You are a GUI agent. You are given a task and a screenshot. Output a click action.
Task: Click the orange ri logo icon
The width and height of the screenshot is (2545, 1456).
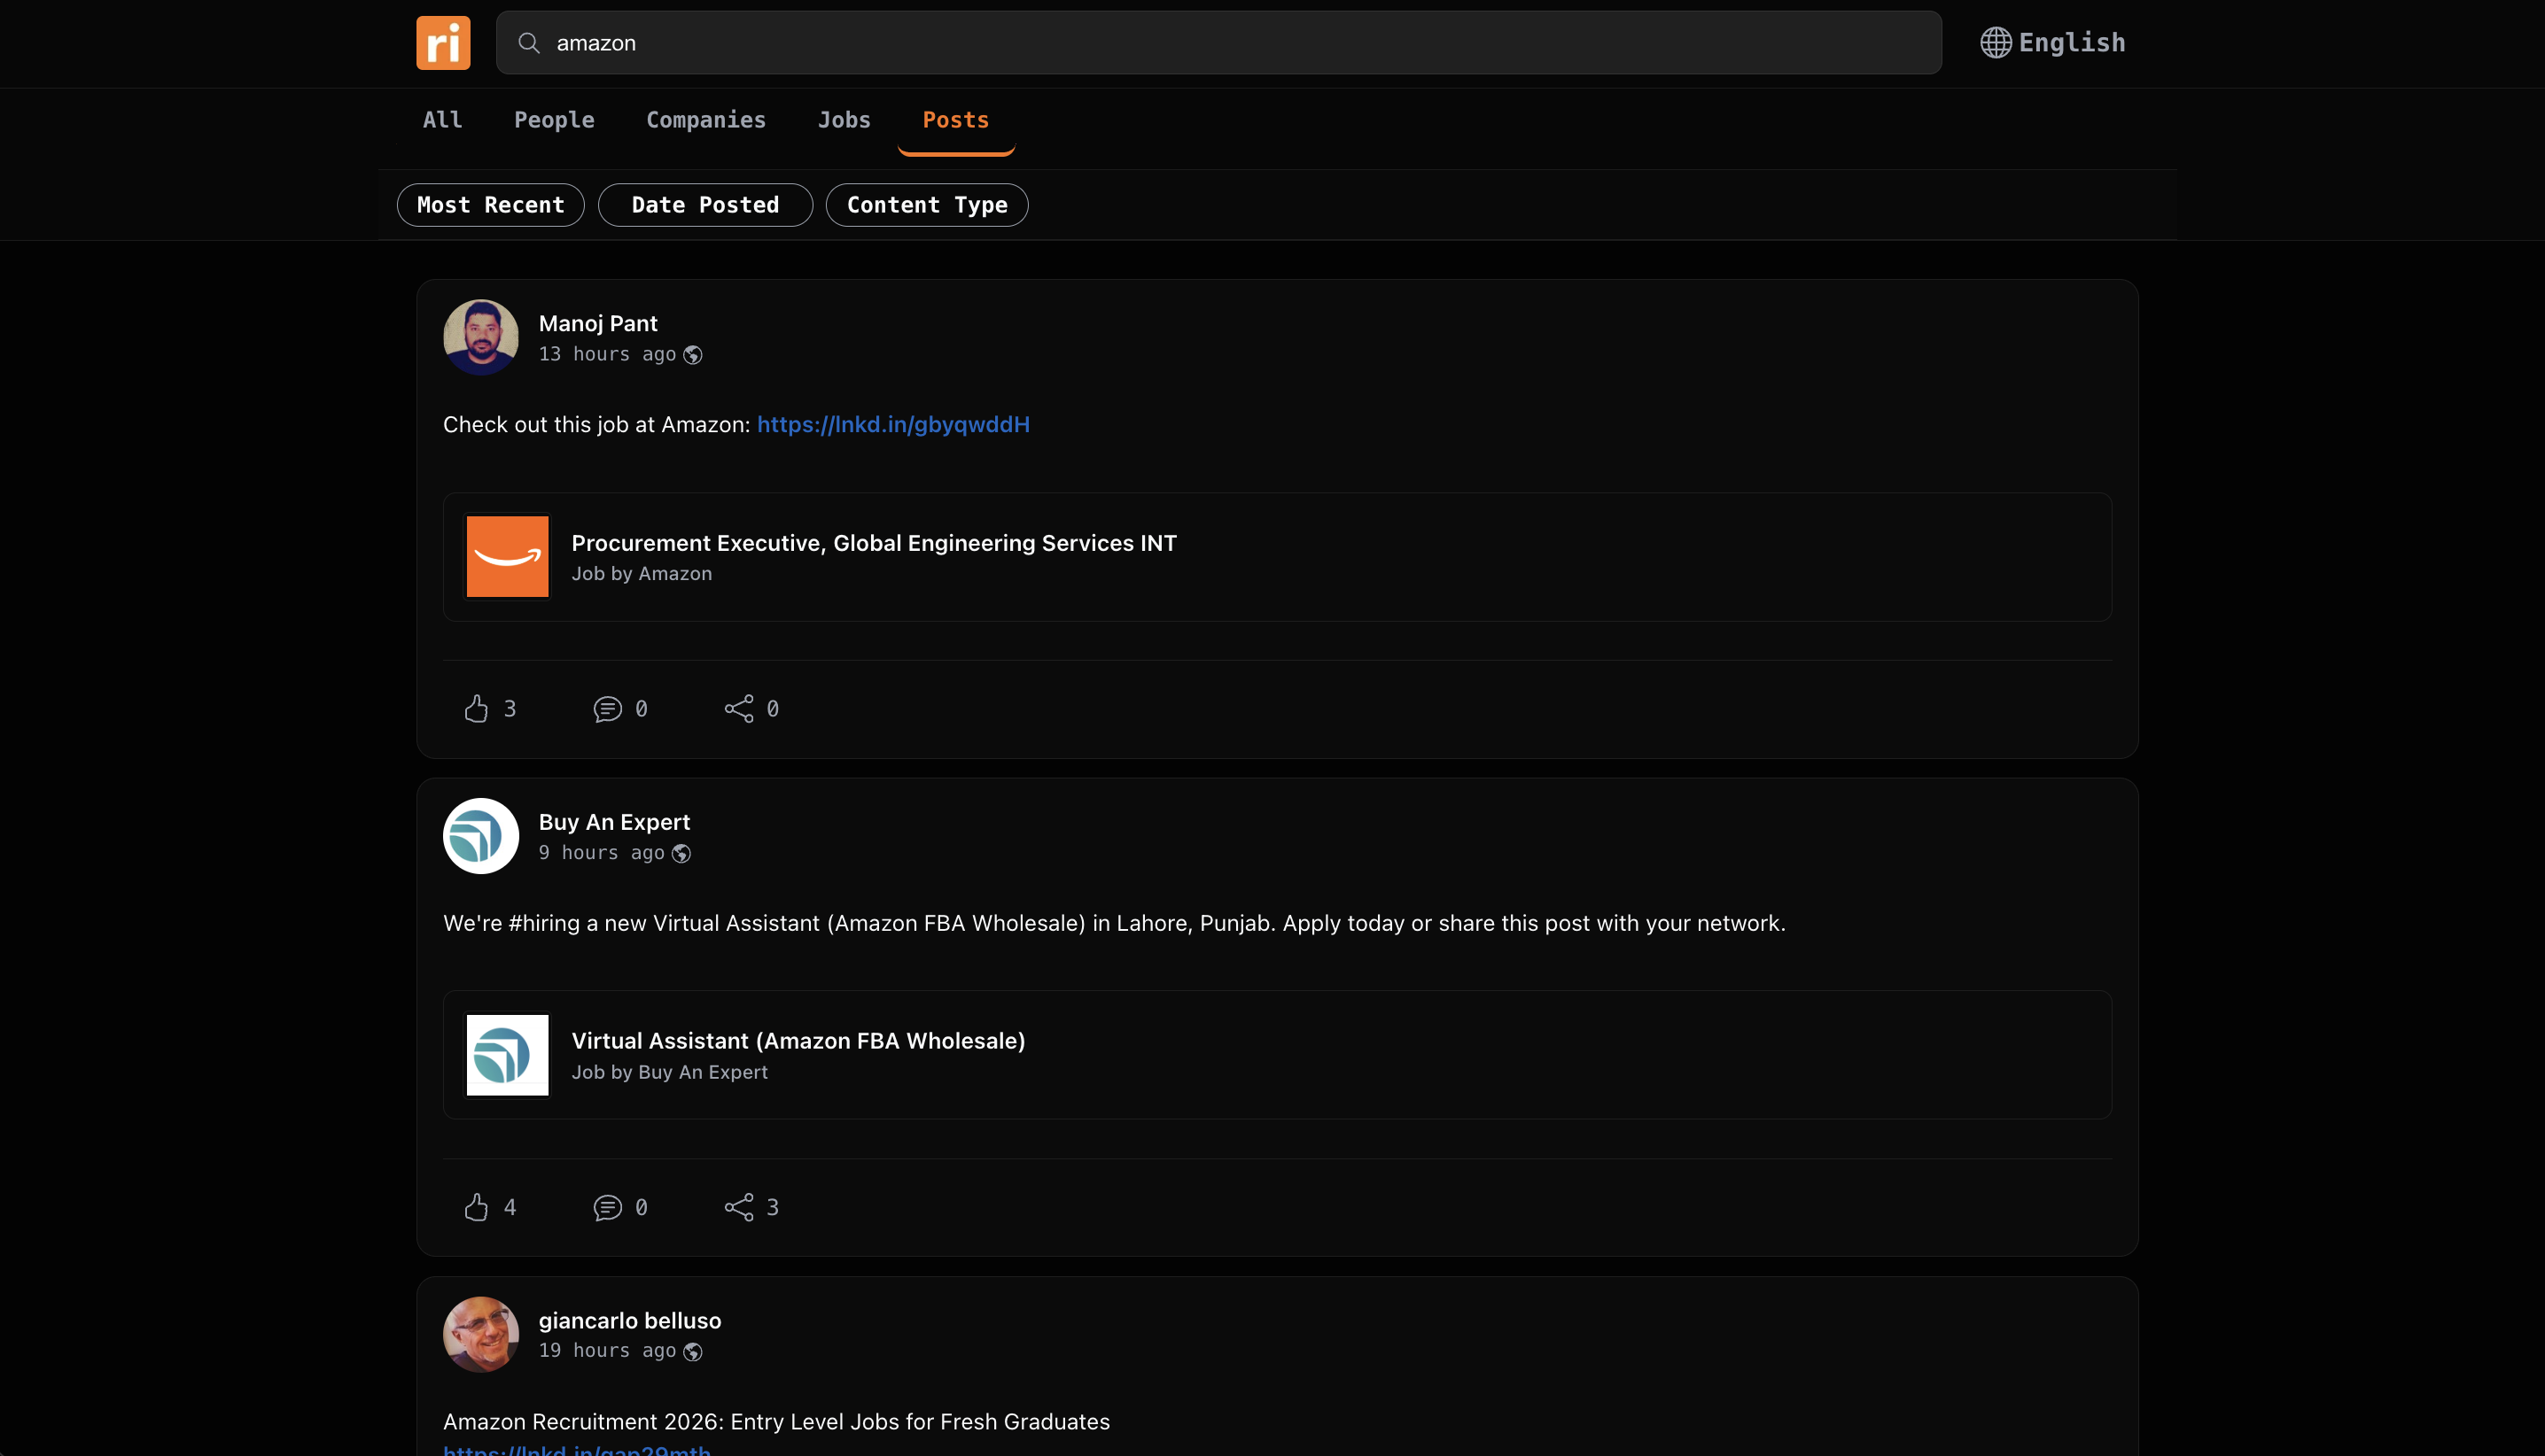[443, 43]
